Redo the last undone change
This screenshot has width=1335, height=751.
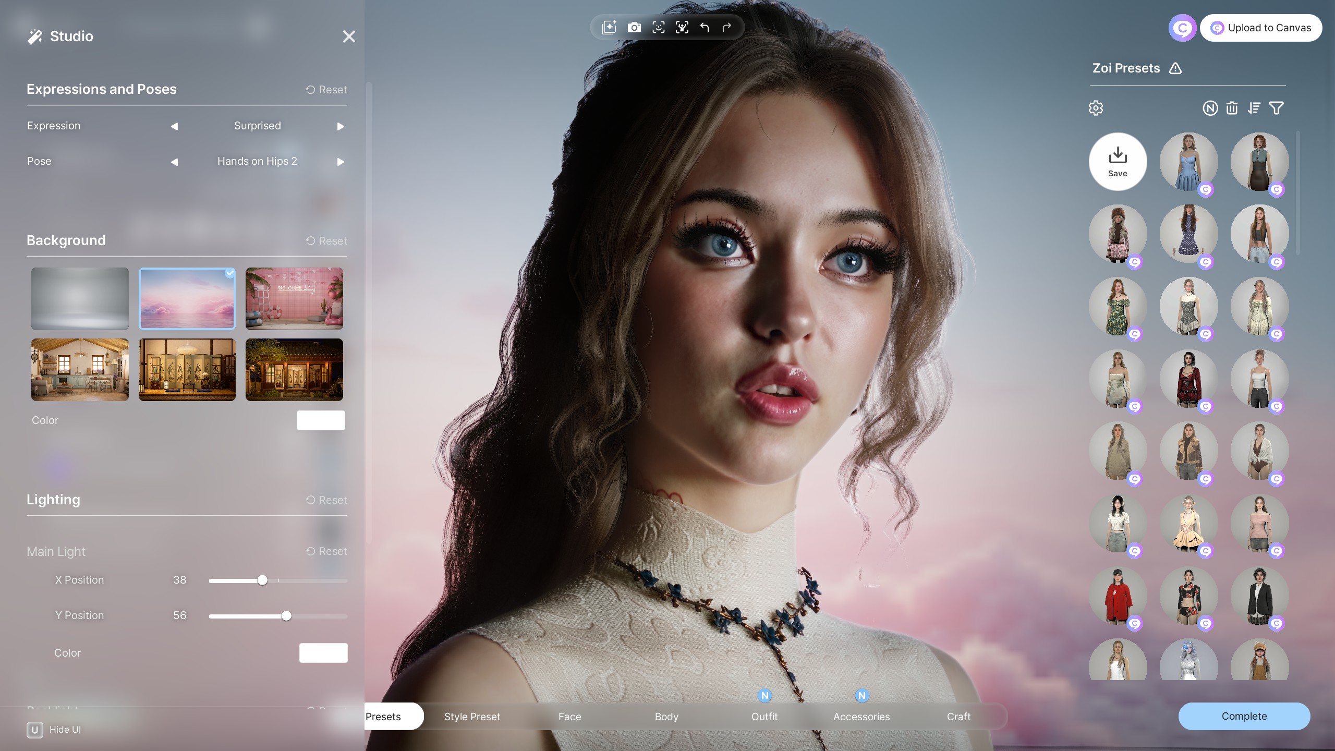coord(727,27)
